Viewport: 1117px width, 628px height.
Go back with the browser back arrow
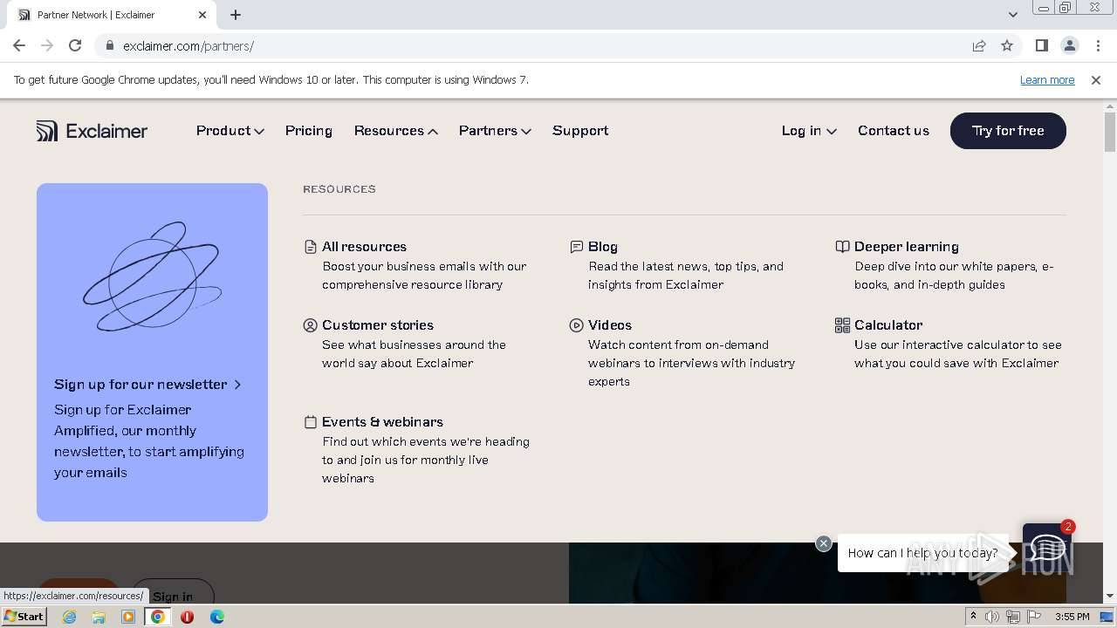19,45
